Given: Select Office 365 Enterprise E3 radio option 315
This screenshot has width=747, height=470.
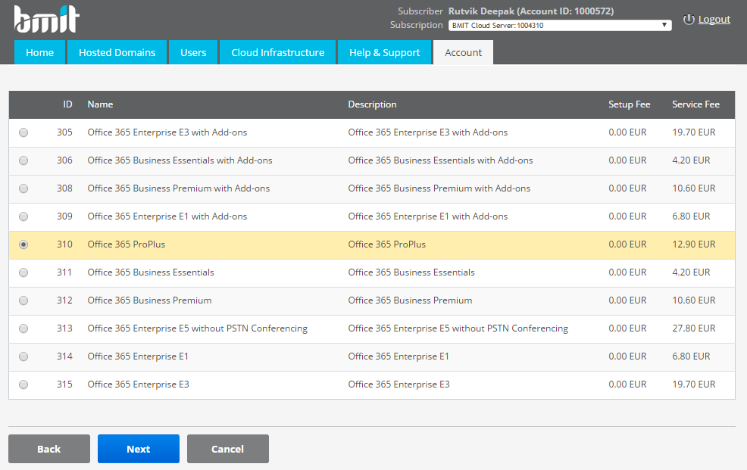Looking at the screenshot, I should [23, 384].
